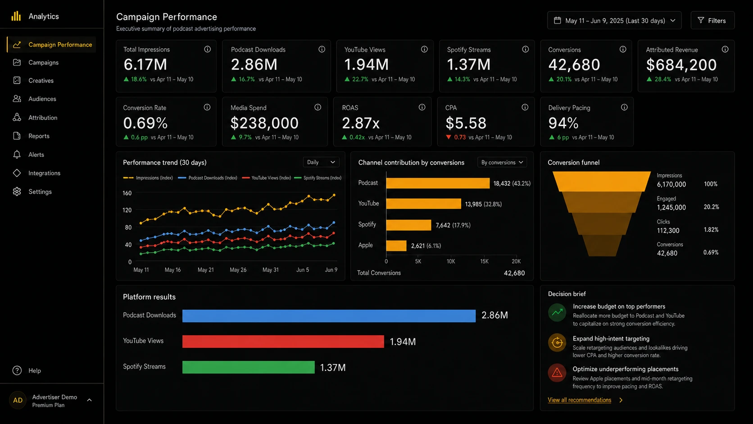Toggle Spotify Streams (Index) legend entry
The image size is (753, 424).
(318, 178)
